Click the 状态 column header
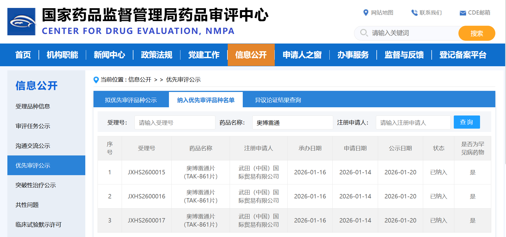Viewport: 506px width, 237px height. point(439,148)
